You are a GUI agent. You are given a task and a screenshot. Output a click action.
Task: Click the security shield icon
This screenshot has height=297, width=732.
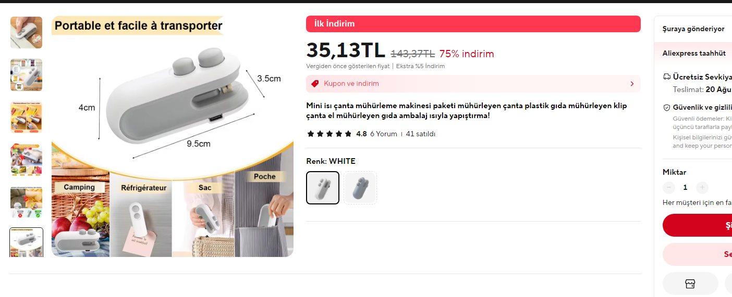click(x=666, y=108)
